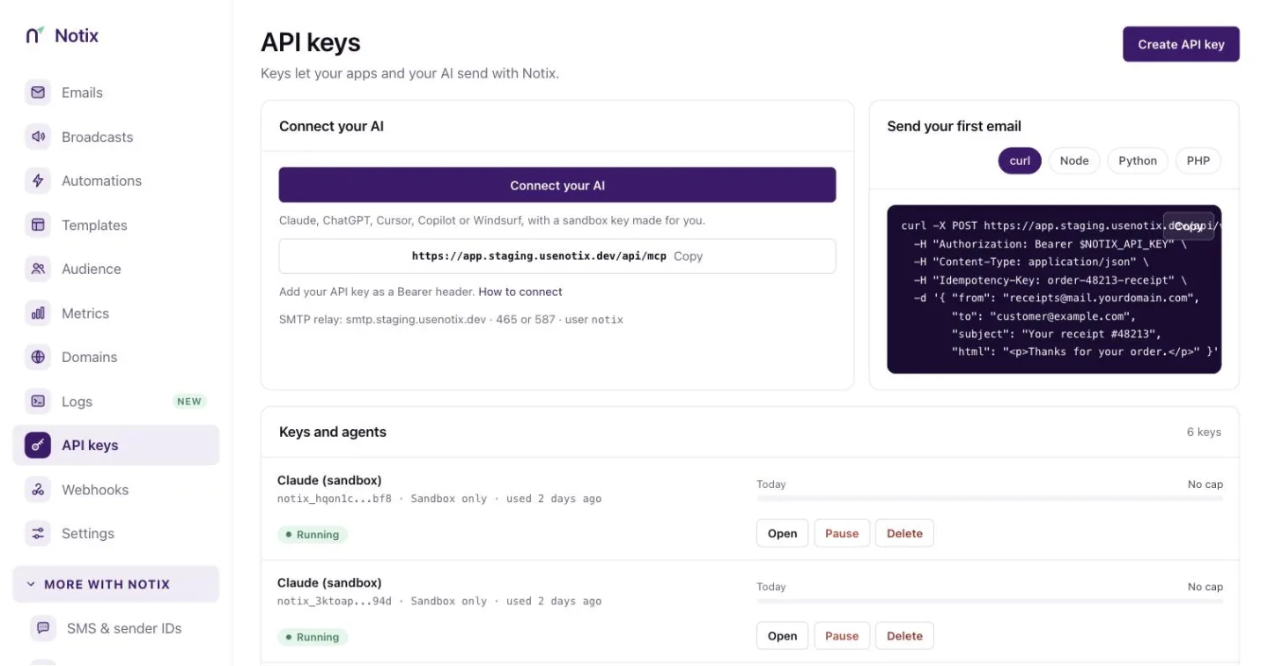The width and height of the screenshot is (1268, 666).
Task: Click the usage bar for notix_hqon1c key
Action: (990, 499)
